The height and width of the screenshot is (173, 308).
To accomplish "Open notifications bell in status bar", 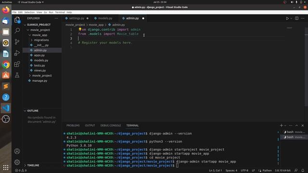I will click(x=303, y=171).
